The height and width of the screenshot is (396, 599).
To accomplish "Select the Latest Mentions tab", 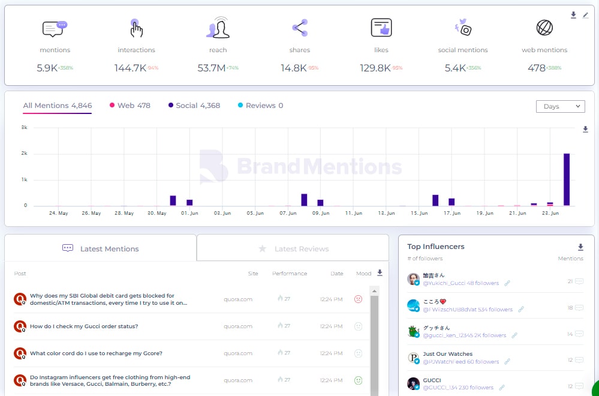I will point(101,248).
